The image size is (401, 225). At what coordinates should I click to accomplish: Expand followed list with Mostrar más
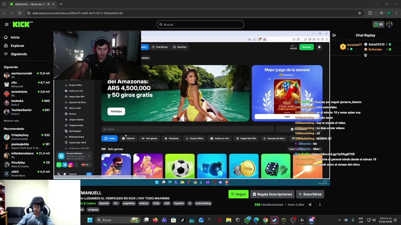point(11,121)
